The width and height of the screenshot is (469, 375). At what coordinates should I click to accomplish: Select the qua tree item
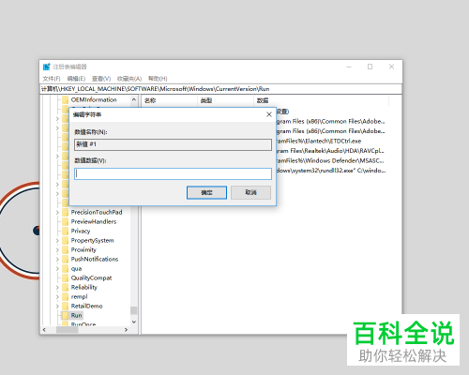tap(76, 268)
